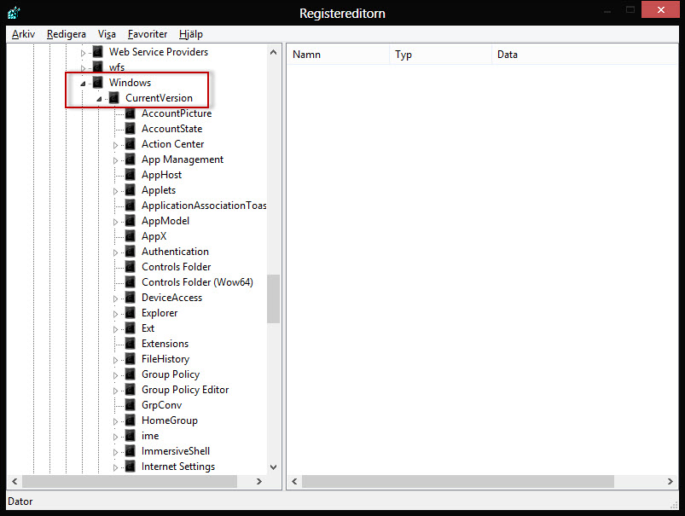Click the tree pane scroll left arrow
This screenshot has height=516, width=685.
pos(15,481)
